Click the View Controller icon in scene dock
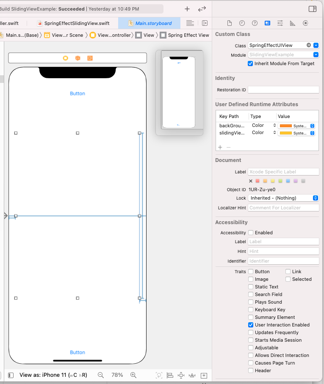This screenshot has width=324, height=384. [66, 58]
